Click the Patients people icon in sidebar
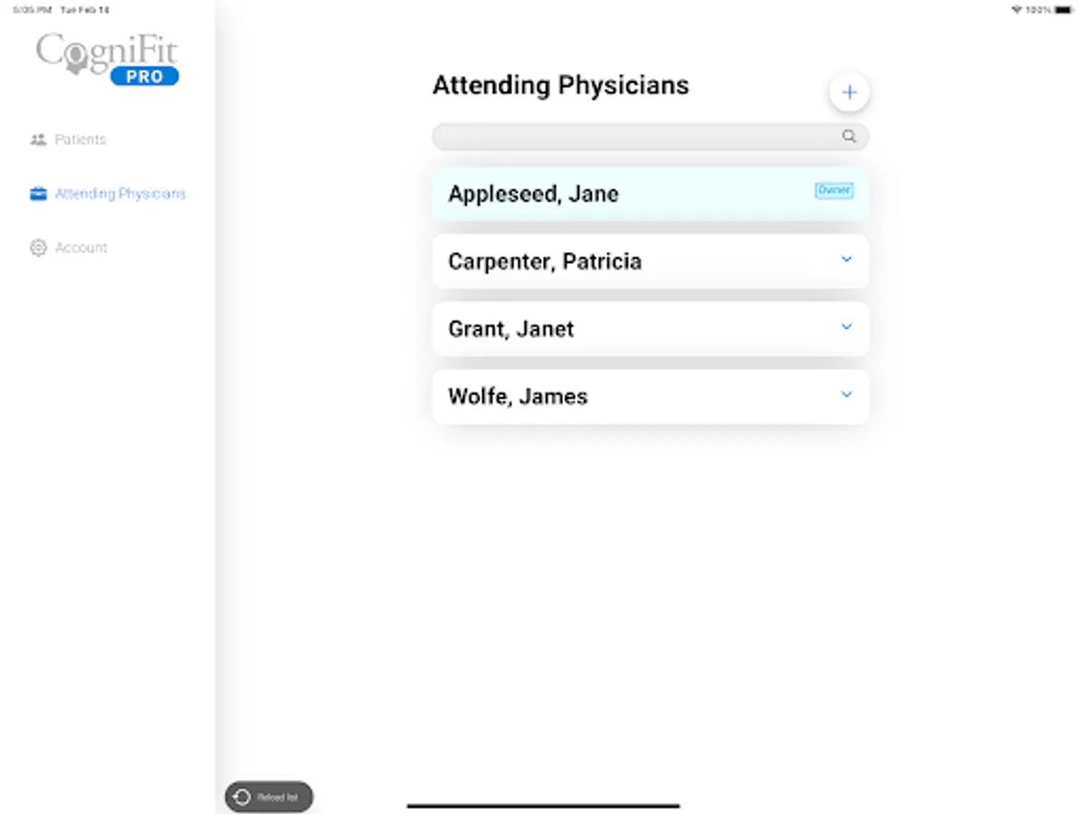Viewport: 1086px width, 814px height. 38,139
